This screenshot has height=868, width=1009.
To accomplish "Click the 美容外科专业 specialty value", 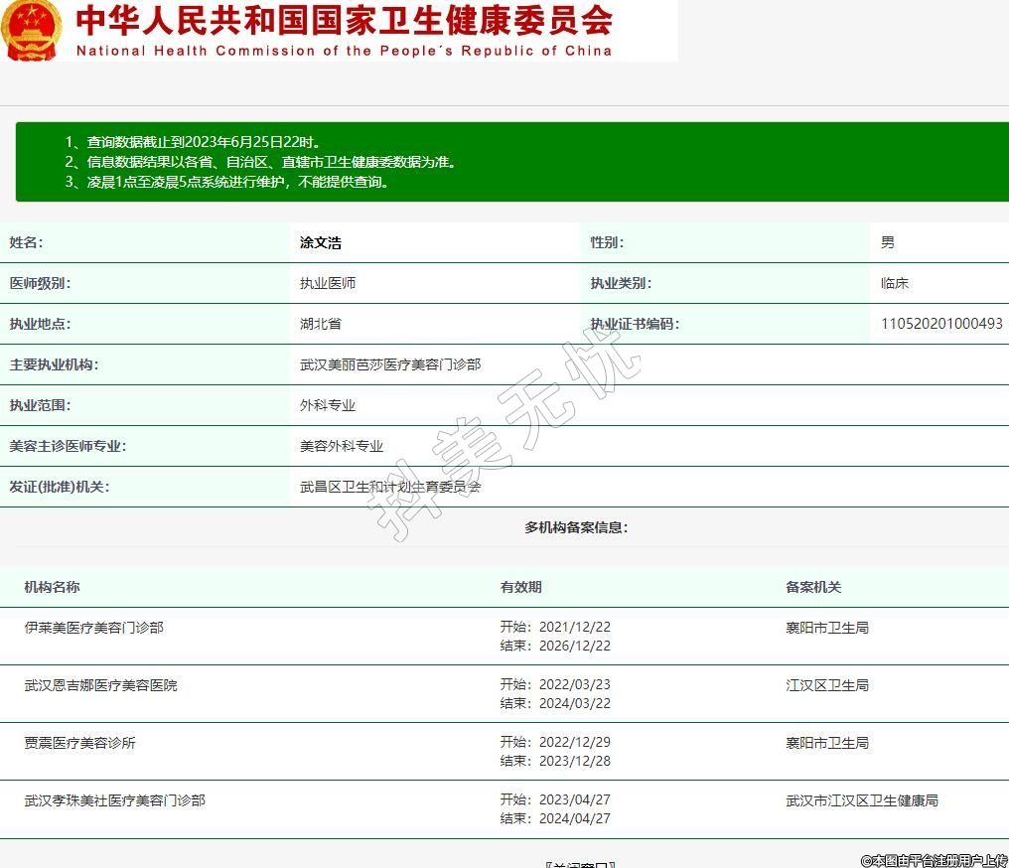I will 342,446.
